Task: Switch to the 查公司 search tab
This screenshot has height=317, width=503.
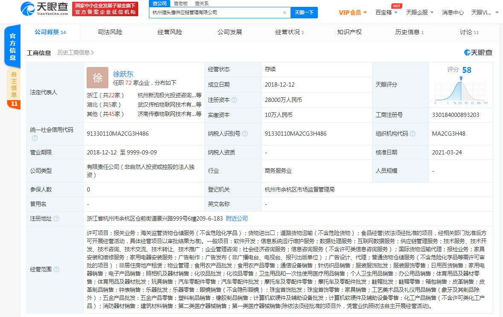Action: tap(160, 3)
